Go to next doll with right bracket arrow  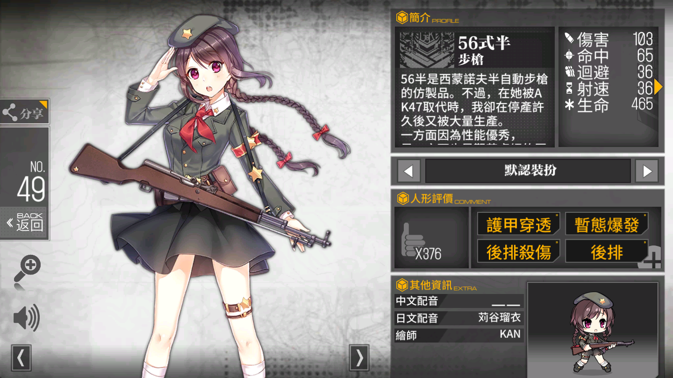tap(359, 357)
